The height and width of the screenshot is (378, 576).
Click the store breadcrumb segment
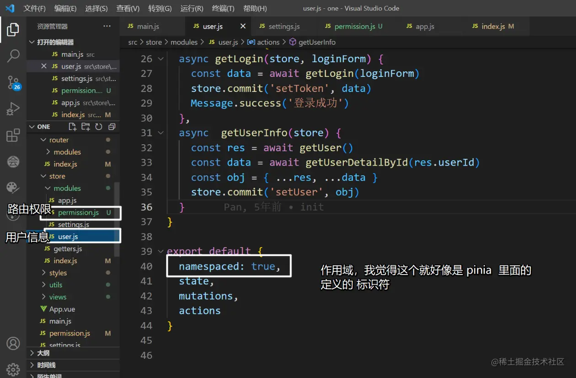pos(154,42)
